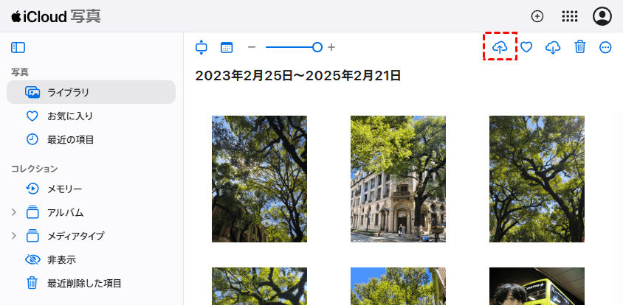Image resolution: width=623 pixels, height=305 pixels.
Task: Expand the メディアタイプ section
Action: [14, 236]
